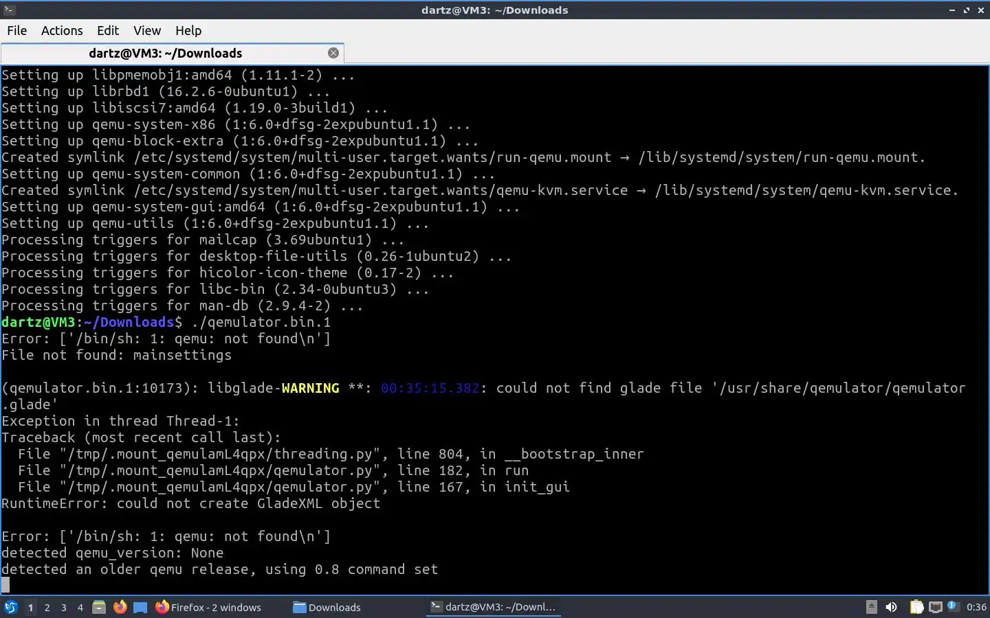Image resolution: width=990 pixels, height=618 pixels.
Task: Switch to workspace 2 in pager
Action: [47, 607]
